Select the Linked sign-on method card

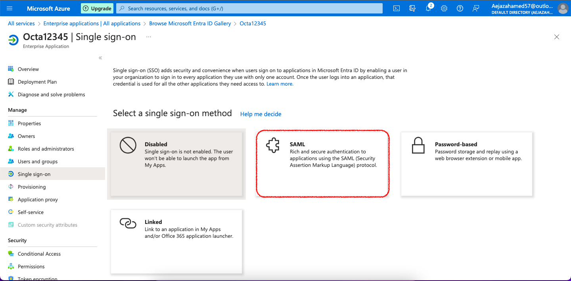click(x=176, y=241)
